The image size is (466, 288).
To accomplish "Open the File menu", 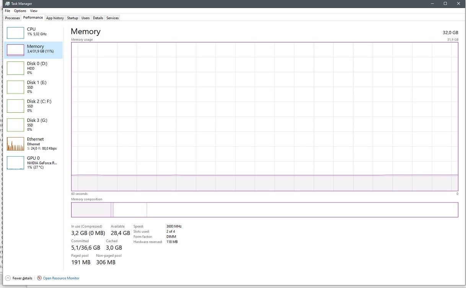I will 7,11.
